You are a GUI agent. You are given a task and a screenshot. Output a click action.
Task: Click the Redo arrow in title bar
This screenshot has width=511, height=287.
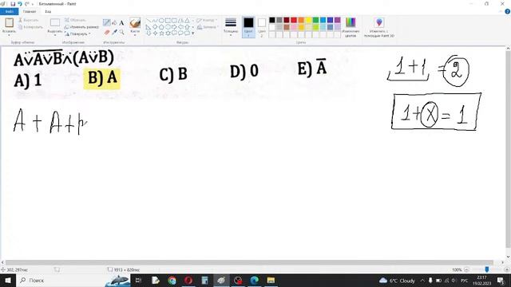[26, 4]
